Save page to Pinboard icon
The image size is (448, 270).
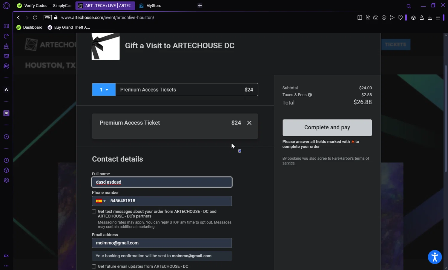tap(368, 18)
